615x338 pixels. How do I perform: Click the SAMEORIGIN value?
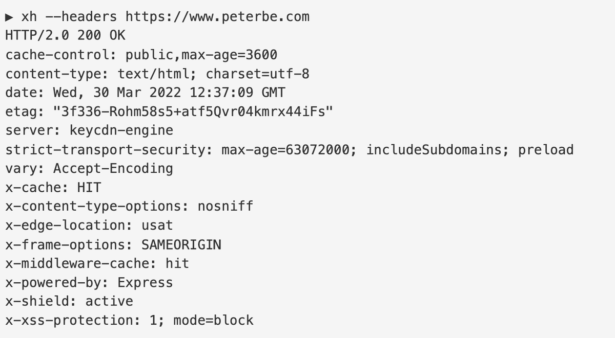(x=181, y=244)
